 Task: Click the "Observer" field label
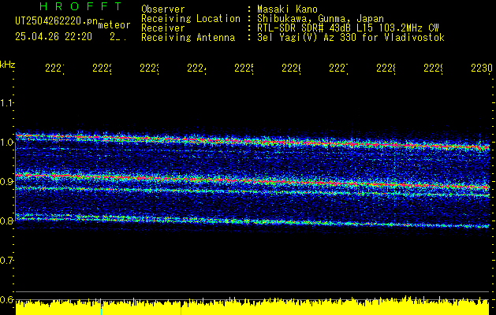pyautogui.click(x=163, y=9)
